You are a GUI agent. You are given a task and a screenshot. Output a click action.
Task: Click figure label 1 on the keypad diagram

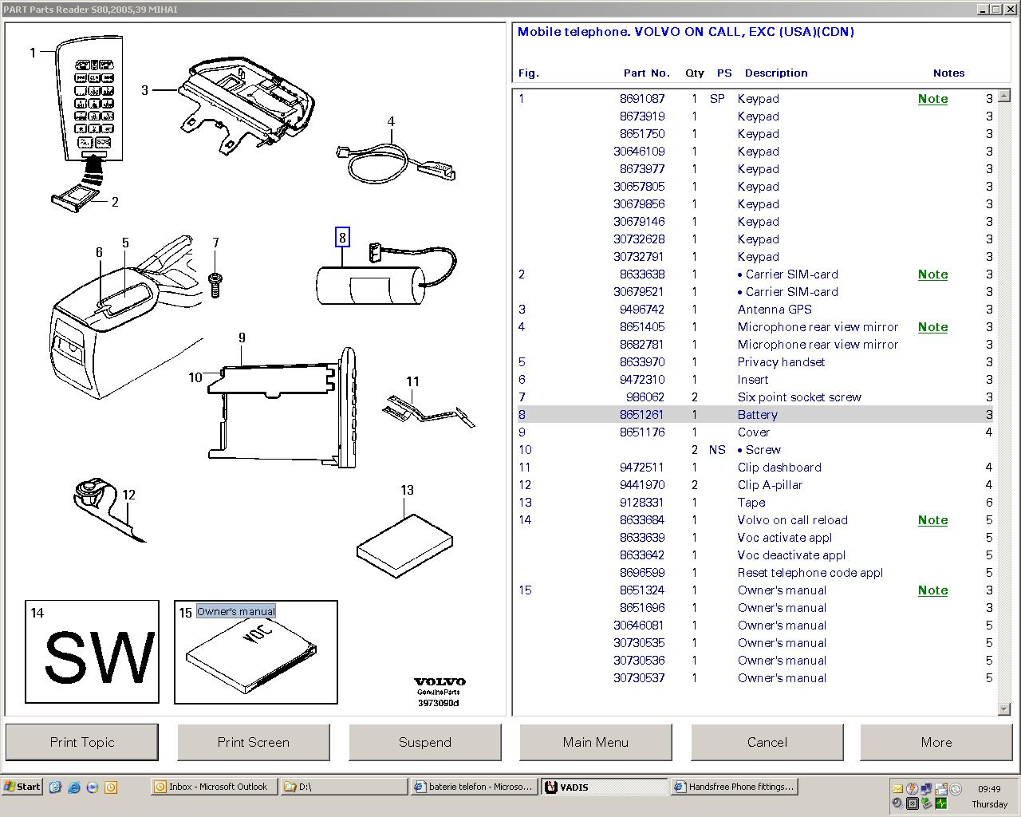click(33, 53)
